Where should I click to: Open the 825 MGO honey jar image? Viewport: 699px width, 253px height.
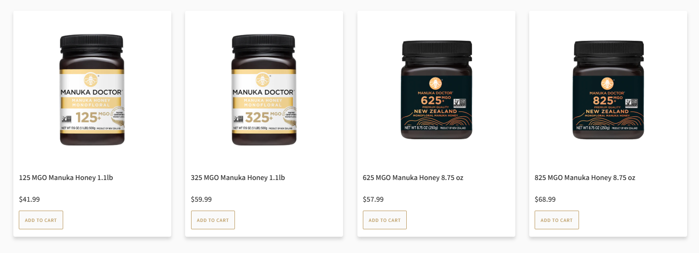(x=608, y=90)
